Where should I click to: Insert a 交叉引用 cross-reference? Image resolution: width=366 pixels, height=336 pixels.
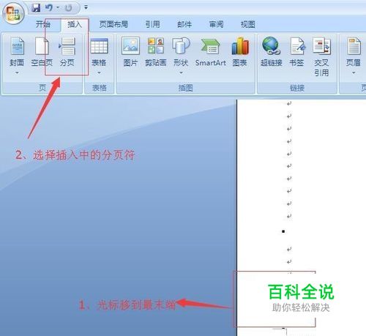[321, 56]
